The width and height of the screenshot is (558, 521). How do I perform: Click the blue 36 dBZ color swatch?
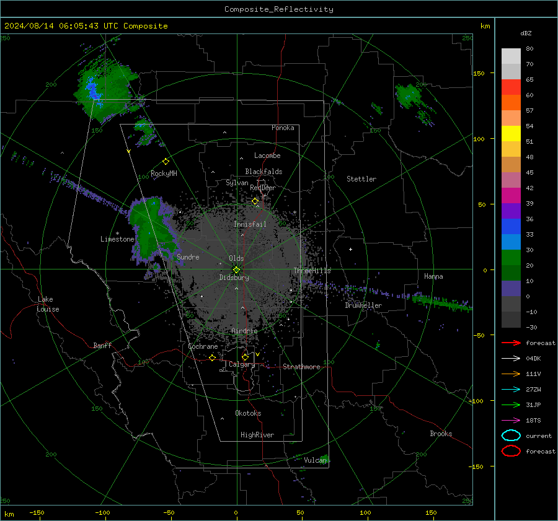tap(511, 226)
